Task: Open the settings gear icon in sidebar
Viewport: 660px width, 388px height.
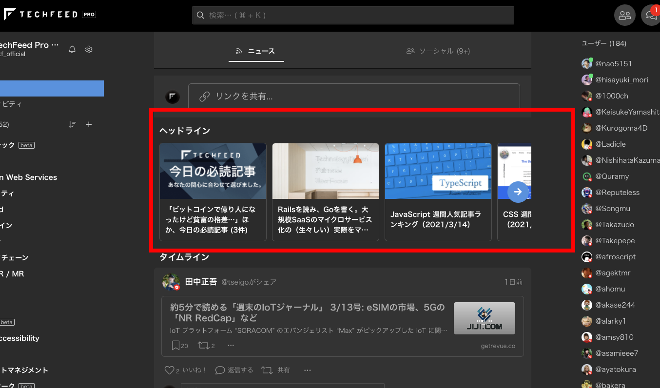Action: [x=89, y=49]
